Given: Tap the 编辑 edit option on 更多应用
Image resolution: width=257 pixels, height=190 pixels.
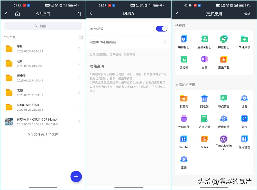Looking at the screenshot, I should pos(247,14).
